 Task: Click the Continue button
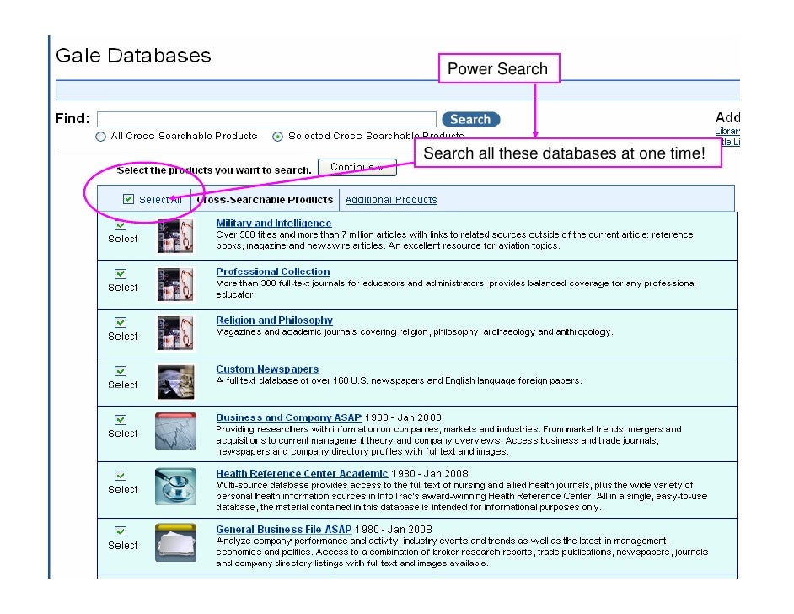(x=357, y=167)
